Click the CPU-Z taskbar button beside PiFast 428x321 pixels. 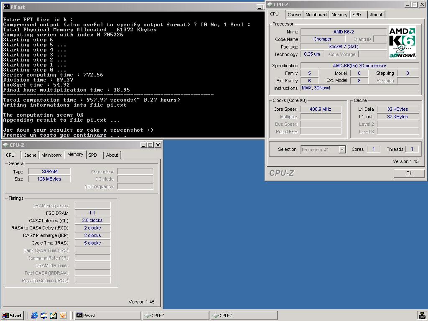[x=176, y=316]
